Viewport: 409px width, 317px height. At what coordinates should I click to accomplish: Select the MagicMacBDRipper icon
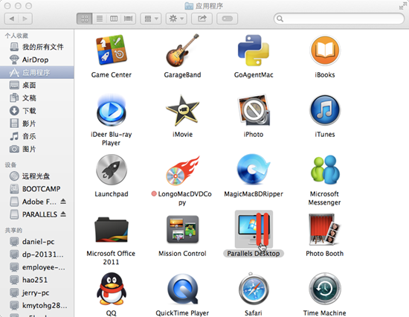pyautogui.click(x=254, y=170)
